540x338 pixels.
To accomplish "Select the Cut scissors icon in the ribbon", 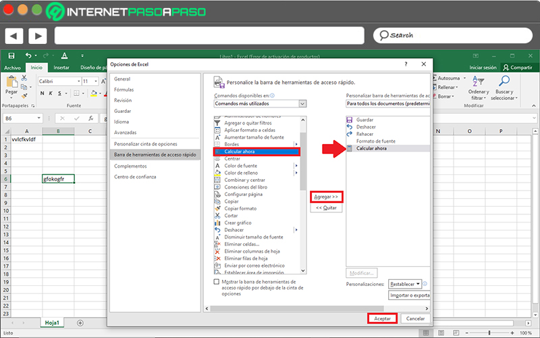I will [25, 78].
